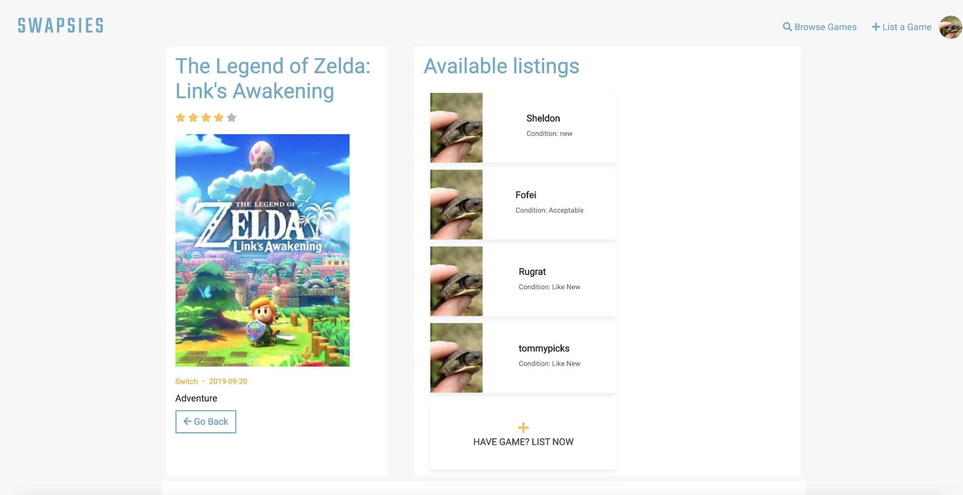Viewport: 963px width, 495px height.
Task: Click the yellow plus icon in the list-now card
Action: tap(523, 427)
